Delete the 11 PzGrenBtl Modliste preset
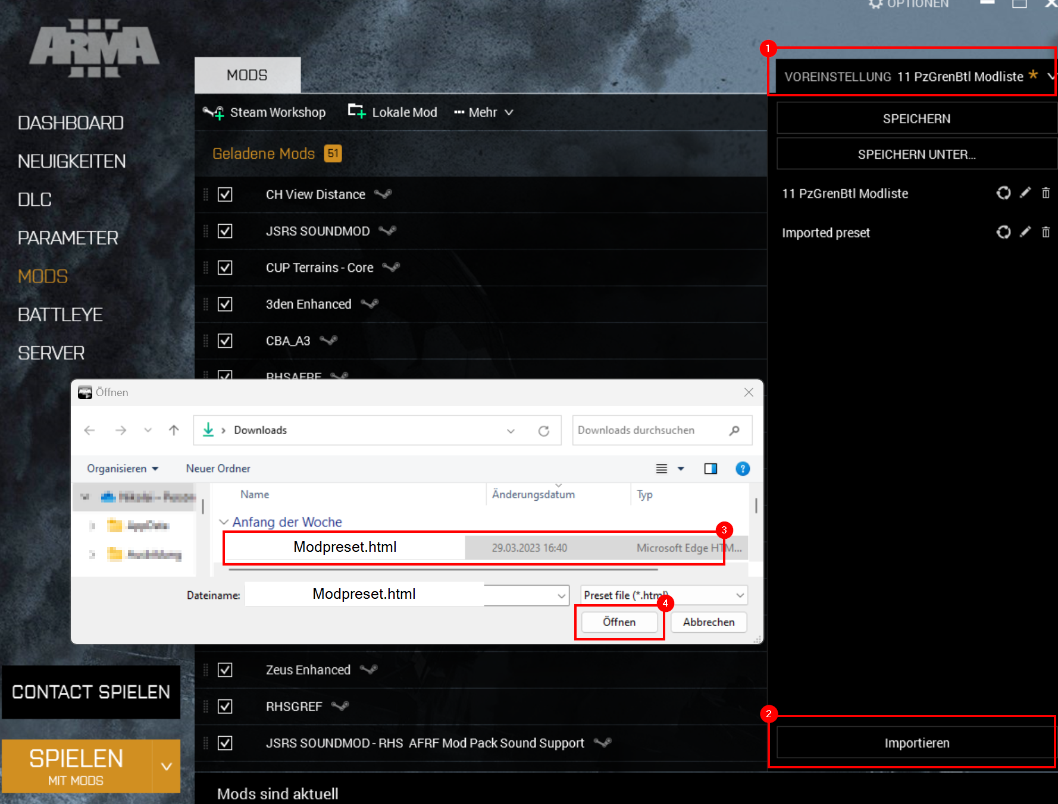 click(x=1046, y=193)
